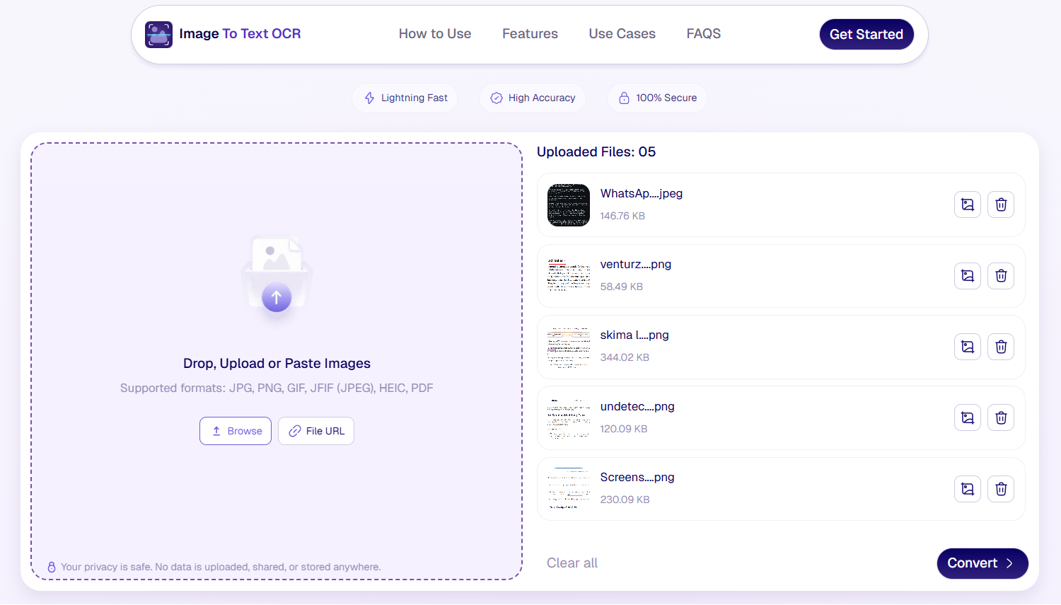Delete the undetec....png file
Screen dimensions: 1061x605
click(x=1001, y=417)
